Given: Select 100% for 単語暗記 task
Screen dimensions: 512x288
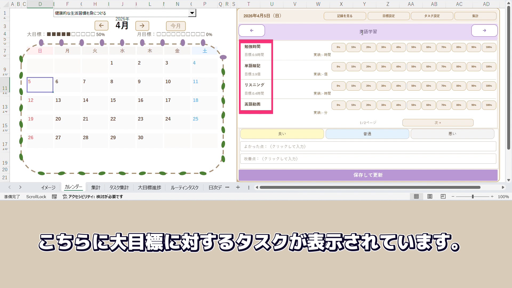Looking at the screenshot, I should point(489,67).
